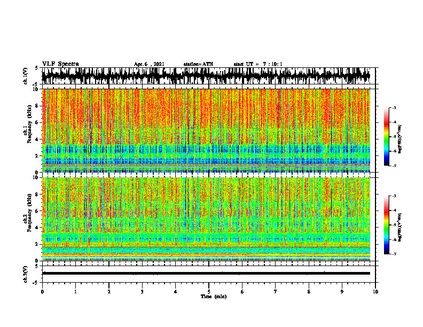This screenshot has width=423, height=327.
Task: Click the "9" minute tick on time axis
Action: [342, 292]
